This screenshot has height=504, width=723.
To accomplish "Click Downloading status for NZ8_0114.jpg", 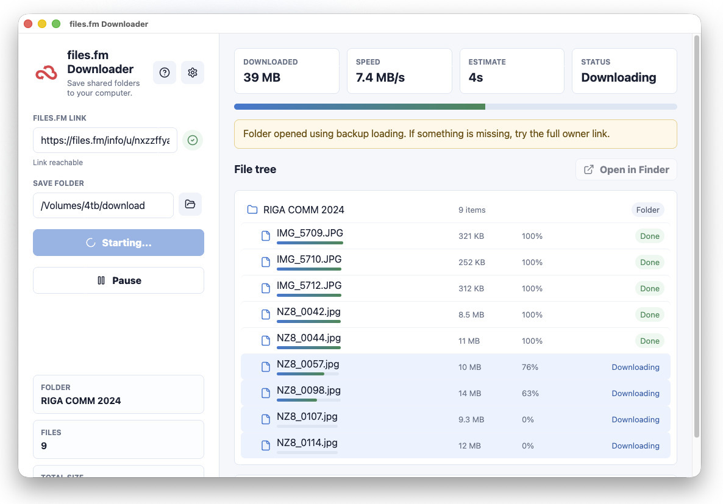I will (635, 446).
